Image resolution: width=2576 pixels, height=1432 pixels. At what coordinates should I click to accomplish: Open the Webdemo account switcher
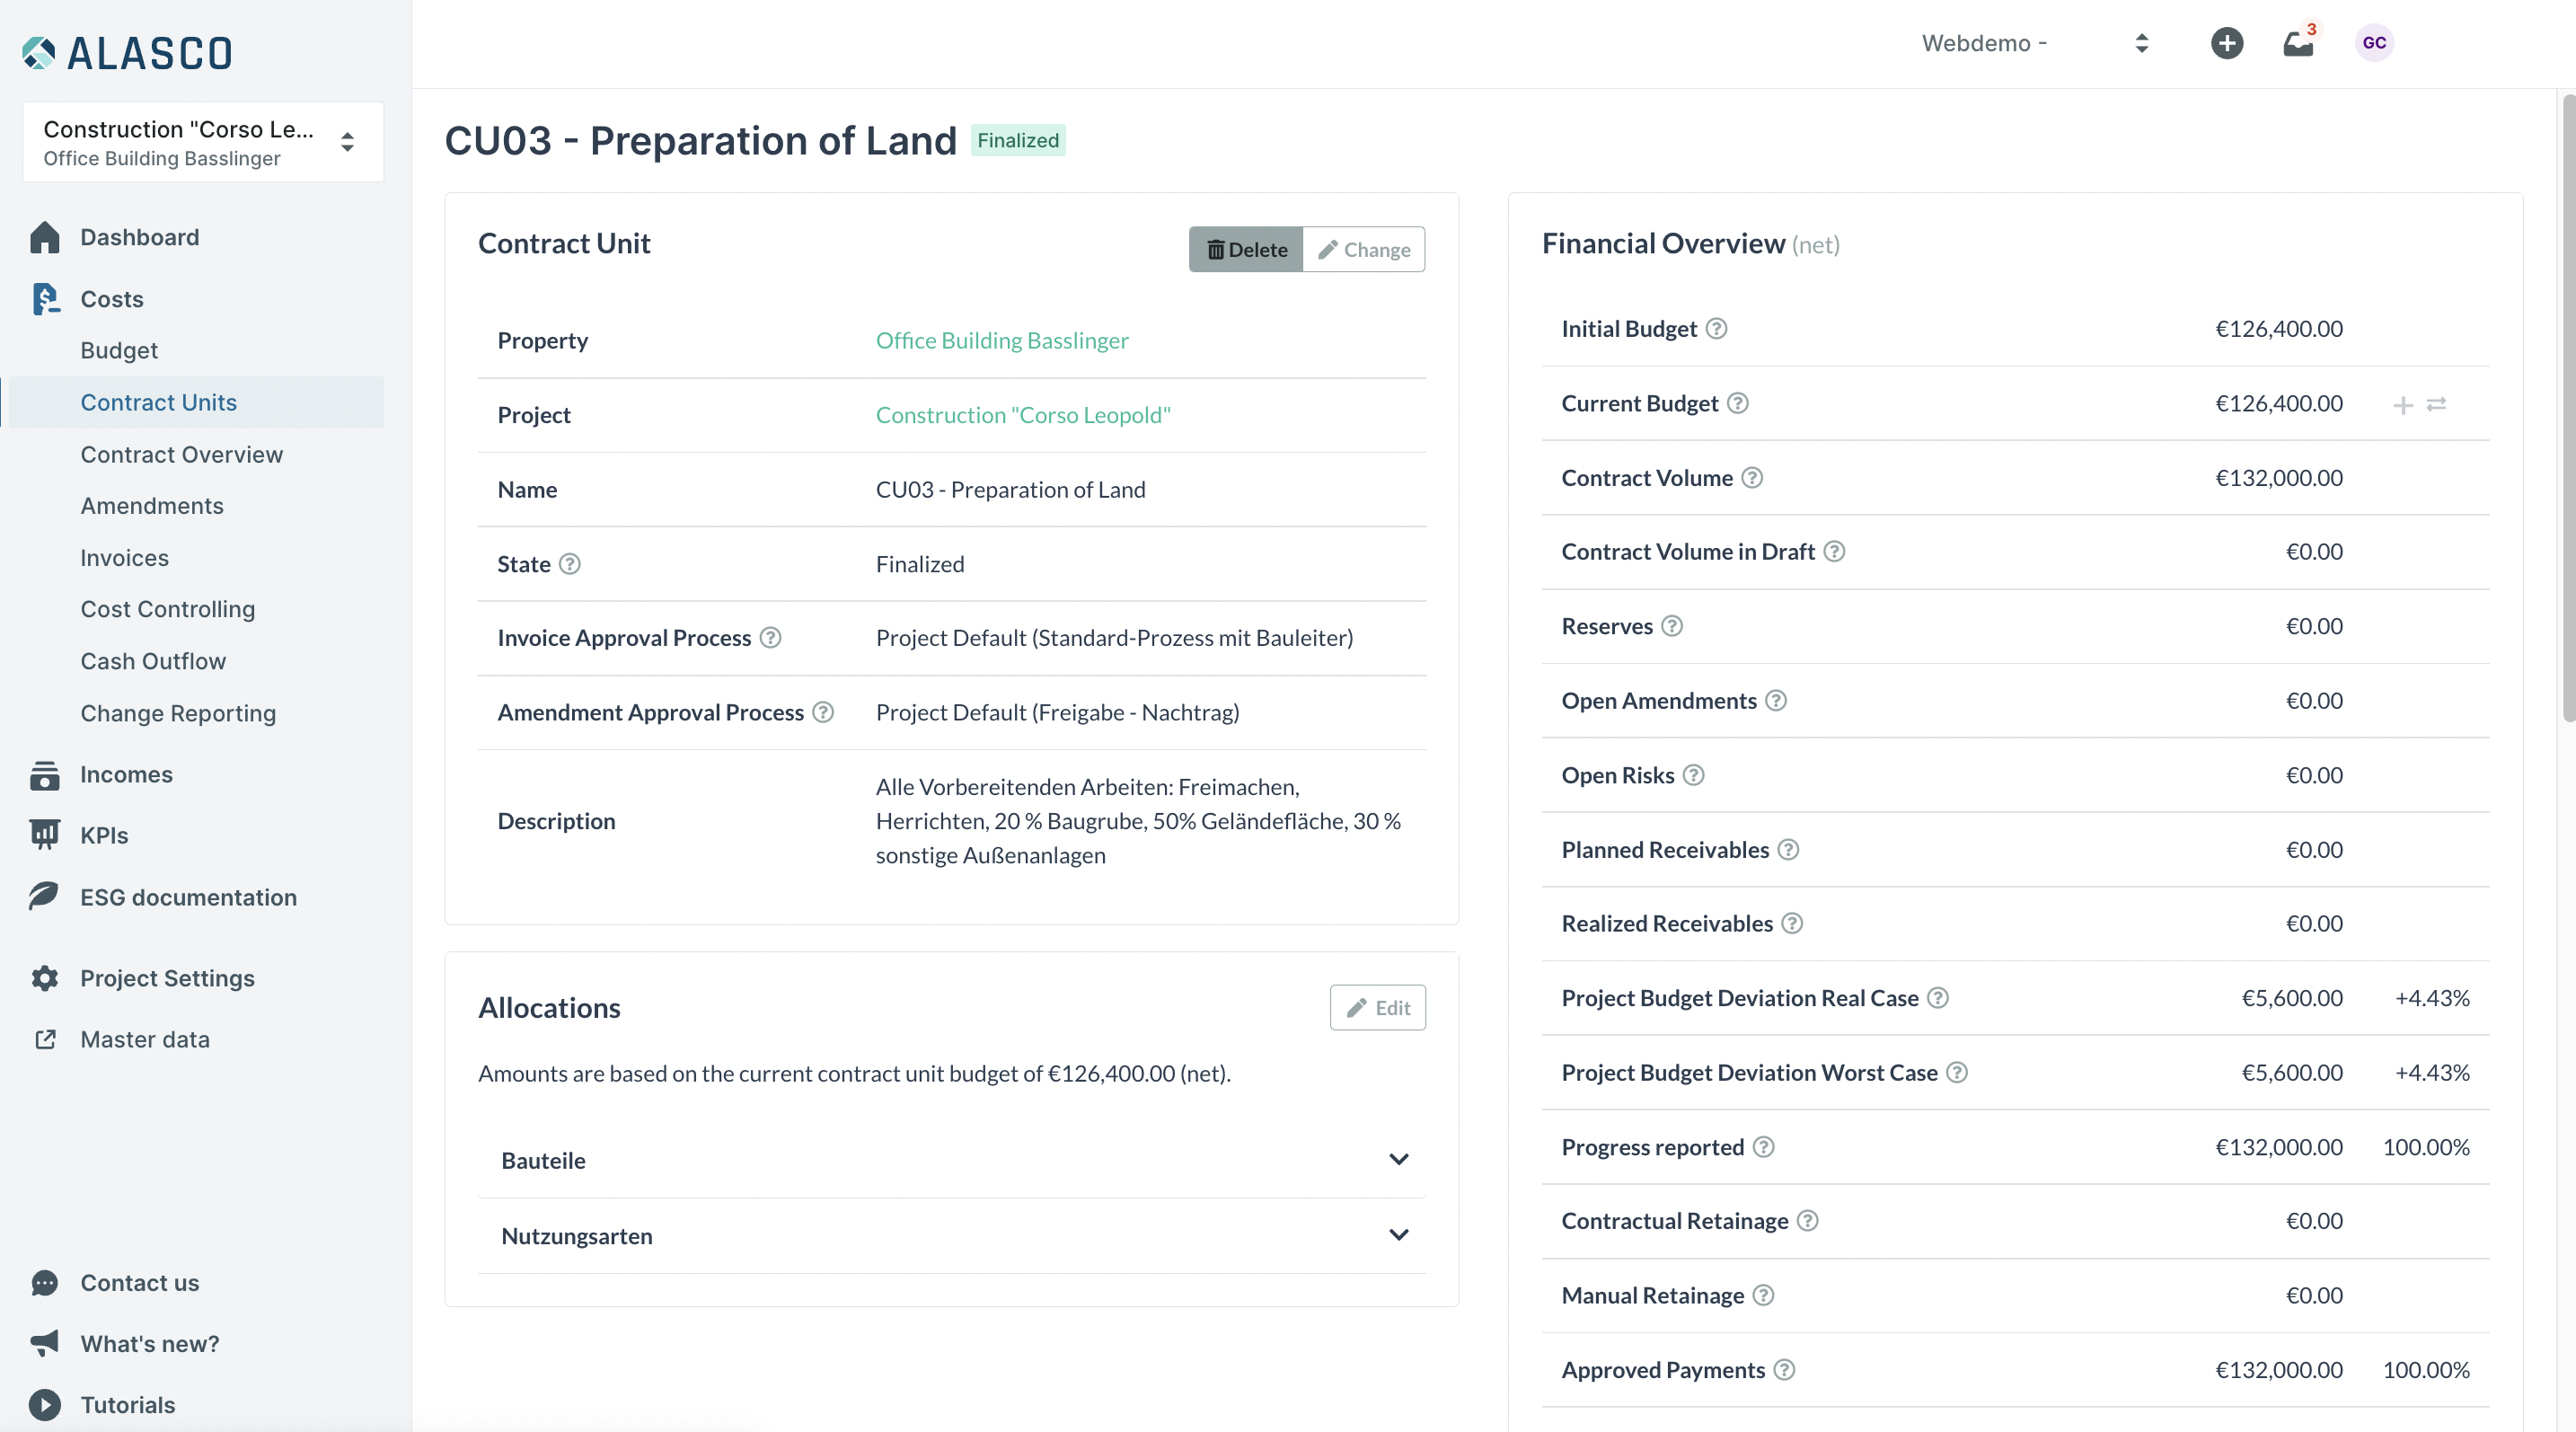(x=2036, y=43)
